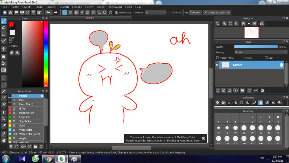Open the Filter menu

[39, 7]
